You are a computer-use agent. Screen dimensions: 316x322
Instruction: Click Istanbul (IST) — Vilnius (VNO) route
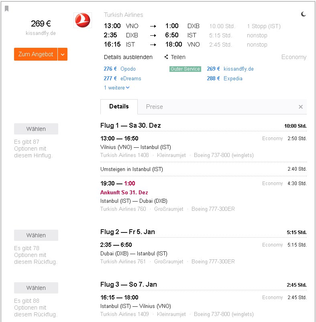click(136, 306)
